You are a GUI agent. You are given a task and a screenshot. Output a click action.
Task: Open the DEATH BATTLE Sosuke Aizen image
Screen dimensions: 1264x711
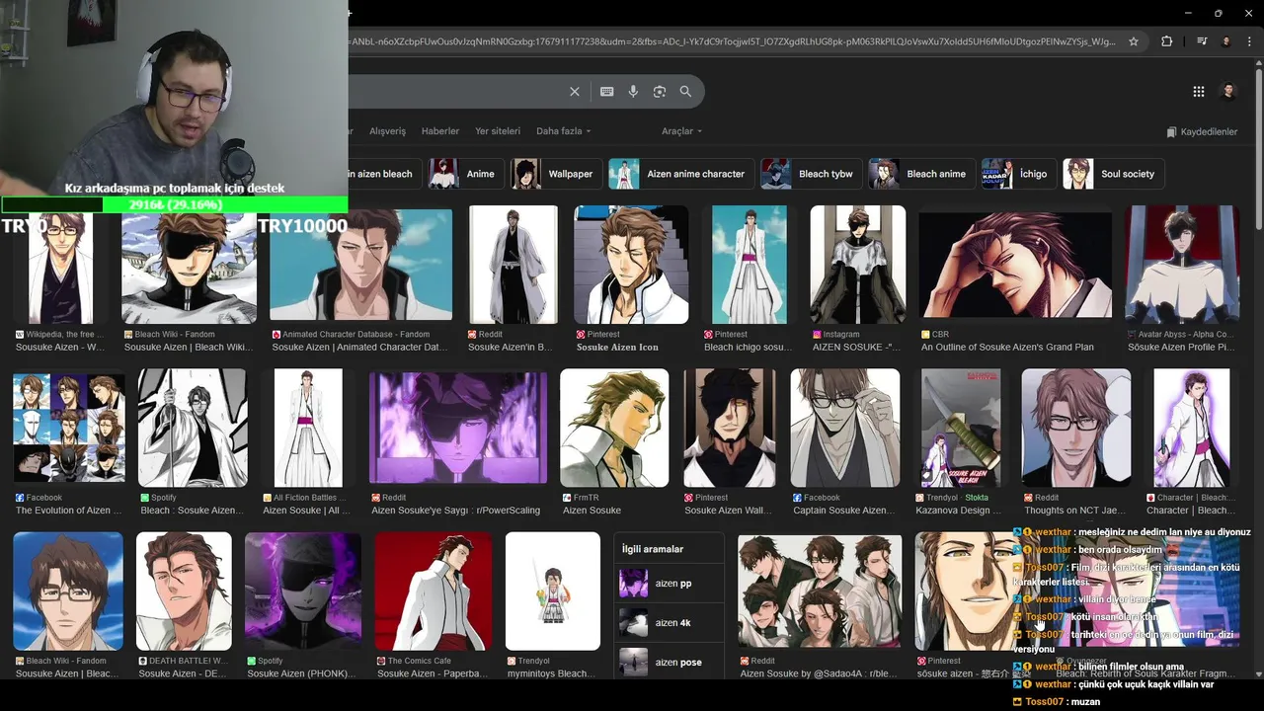click(184, 591)
